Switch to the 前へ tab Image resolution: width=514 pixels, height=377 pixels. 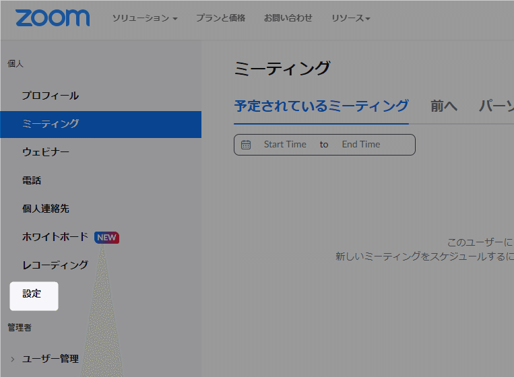[443, 106]
